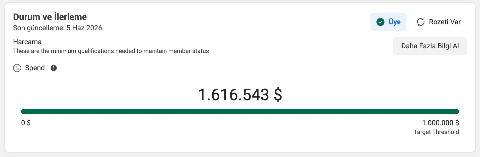Click the green spend progress bar
The width and height of the screenshot is (480, 157).
(240, 111)
